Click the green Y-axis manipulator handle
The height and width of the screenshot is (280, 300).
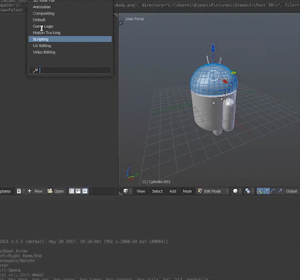point(234,73)
